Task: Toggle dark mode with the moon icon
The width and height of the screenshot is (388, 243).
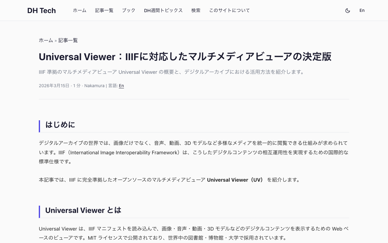Action: click(348, 10)
